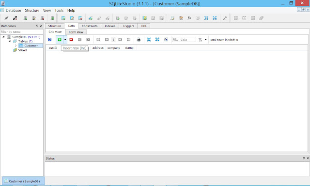
Task: Go to the last data page
Action: coord(128,40)
